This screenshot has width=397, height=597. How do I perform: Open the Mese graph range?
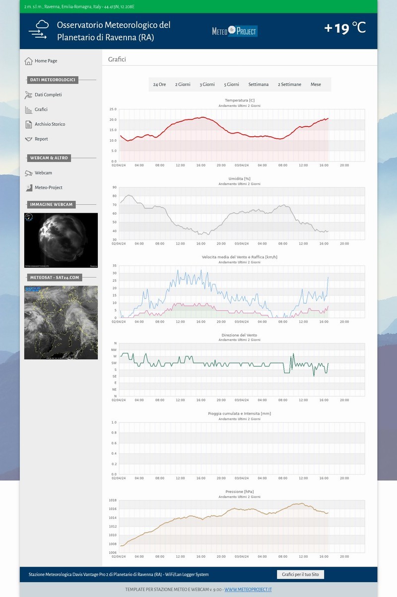click(316, 85)
